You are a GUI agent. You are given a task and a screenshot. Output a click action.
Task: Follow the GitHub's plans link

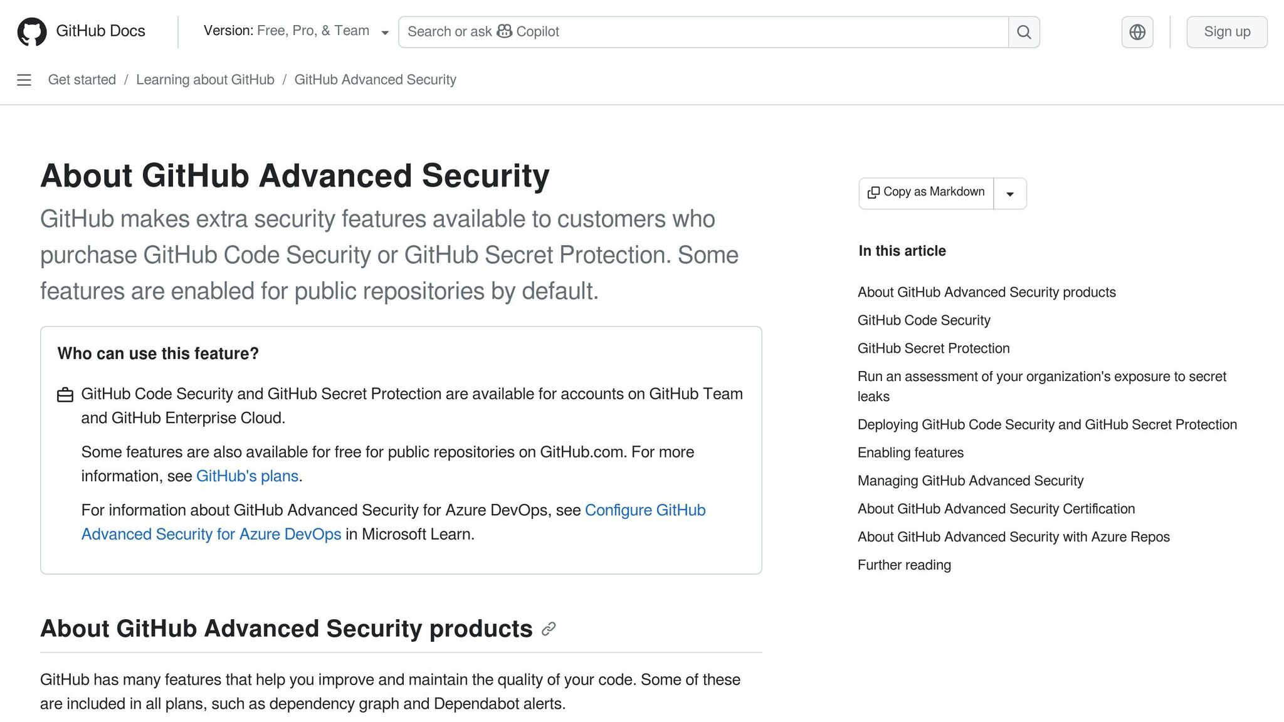click(x=247, y=476)
